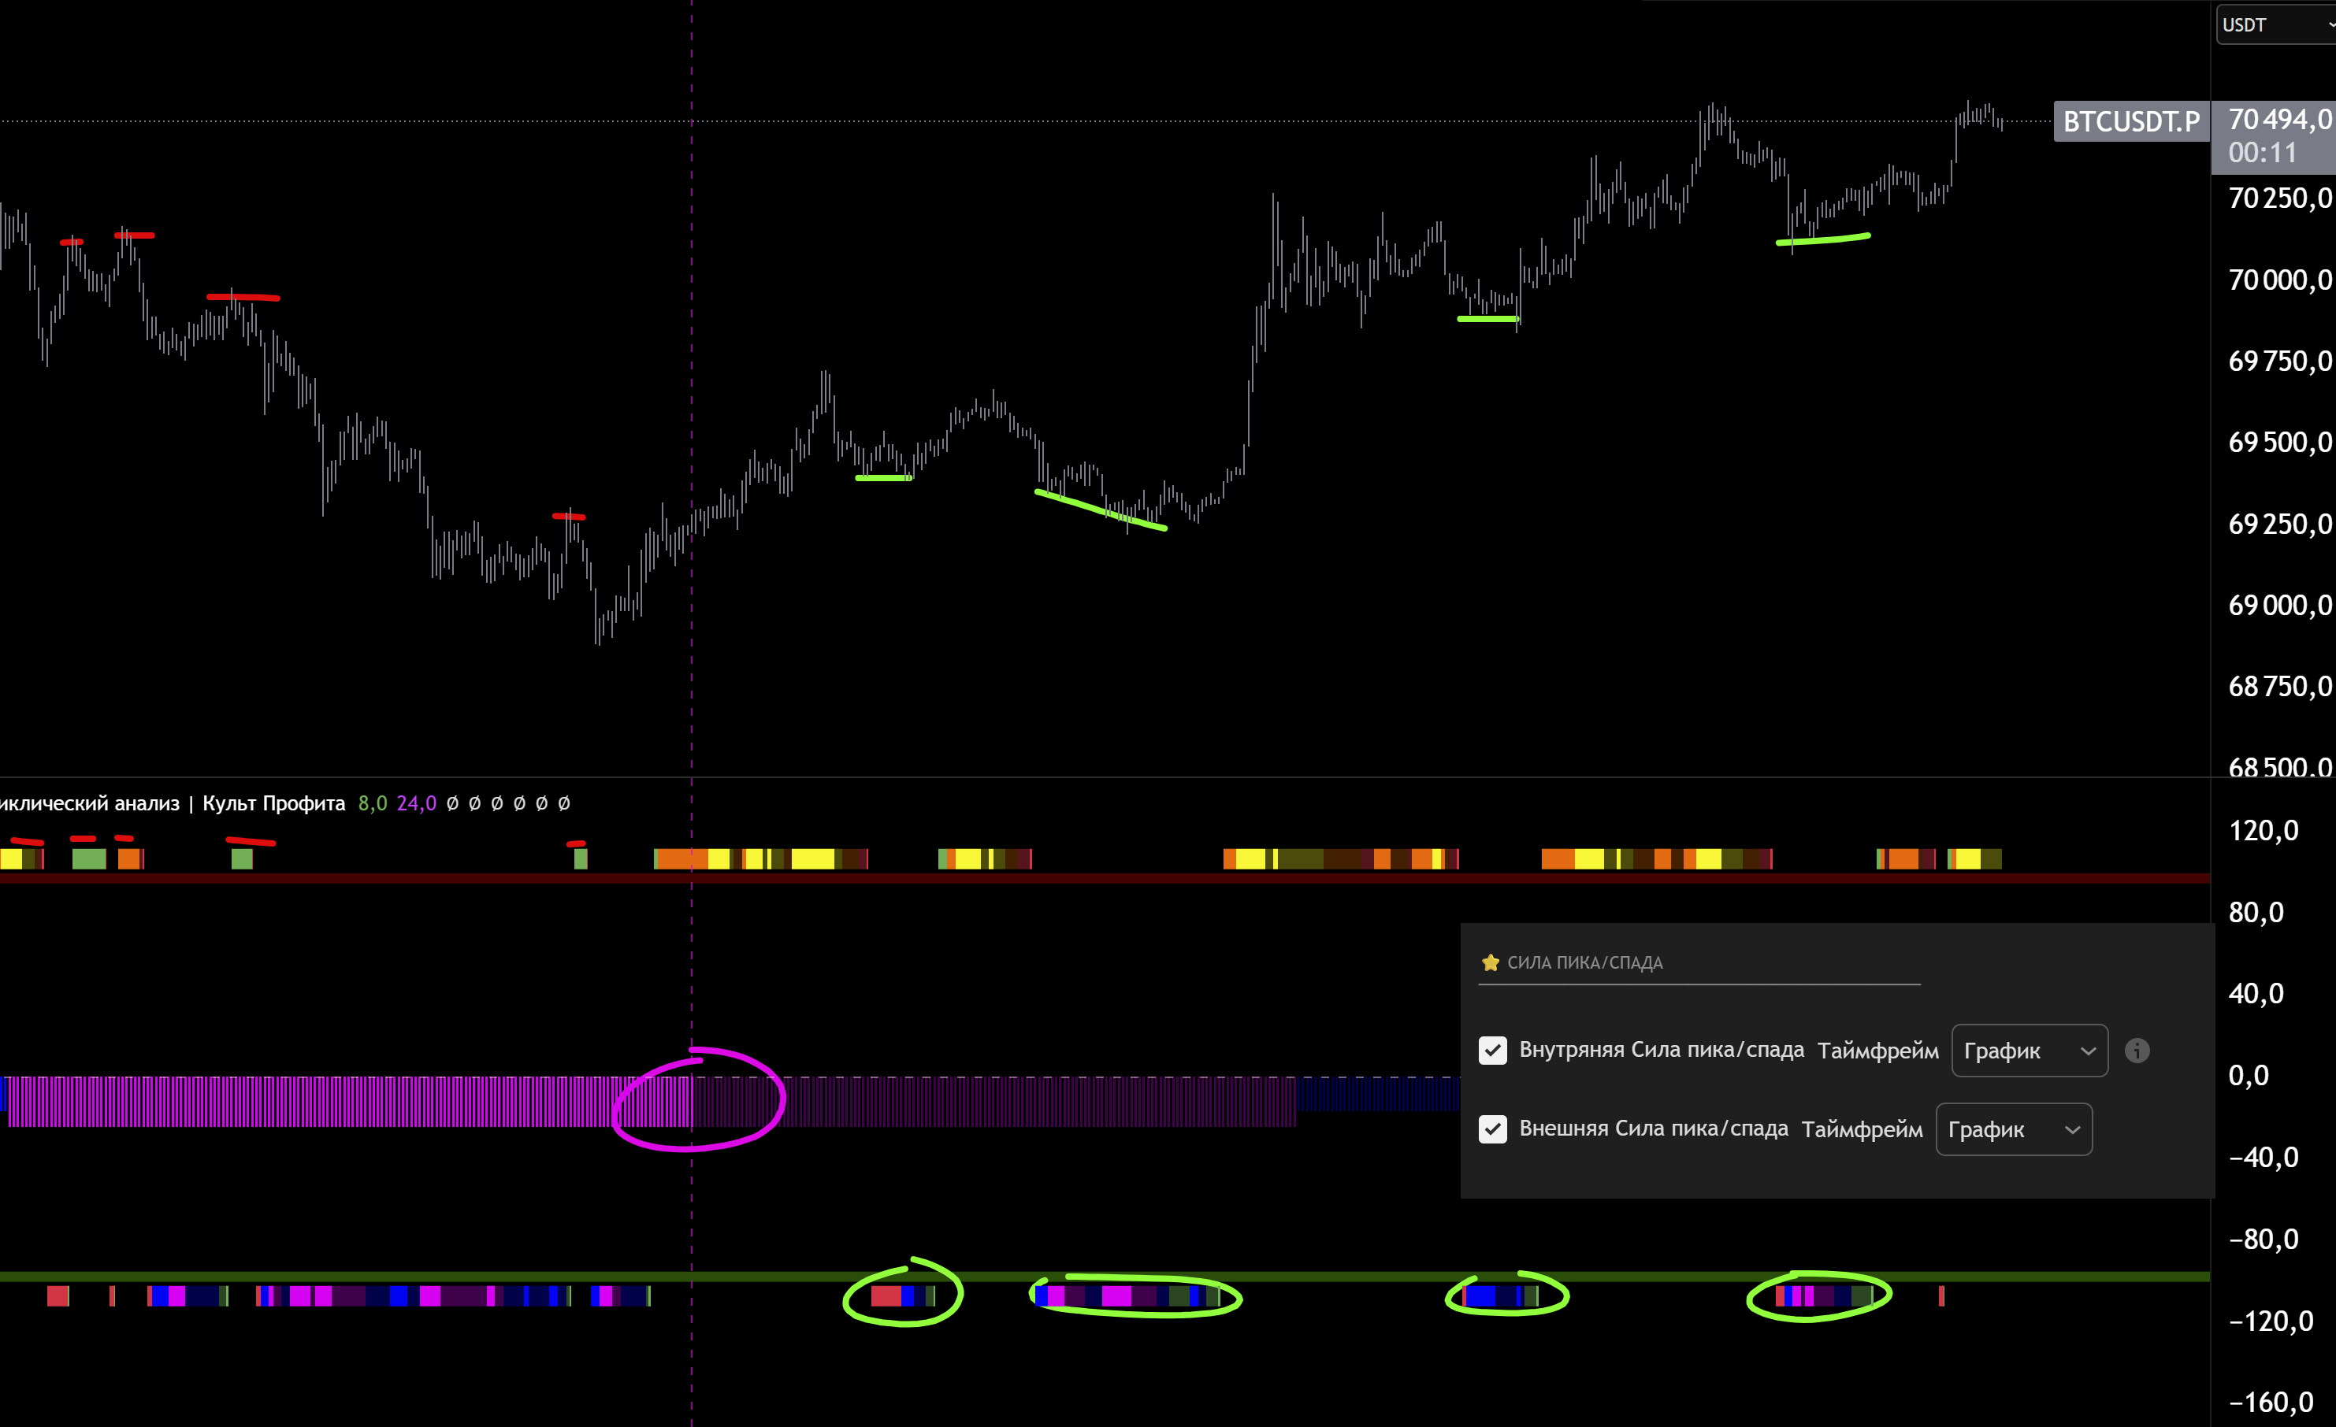
Task: Click the Культ Профита indicator title
Action: [273, 803]
